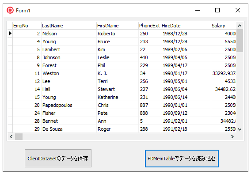Click the LastName column header
251x174 pixels.
pos(69,26)
